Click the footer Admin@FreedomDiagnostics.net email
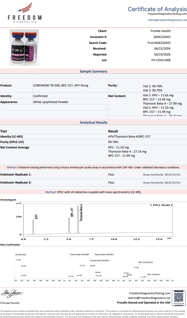This screenshot has width=187, height=318. coord(149,298)
